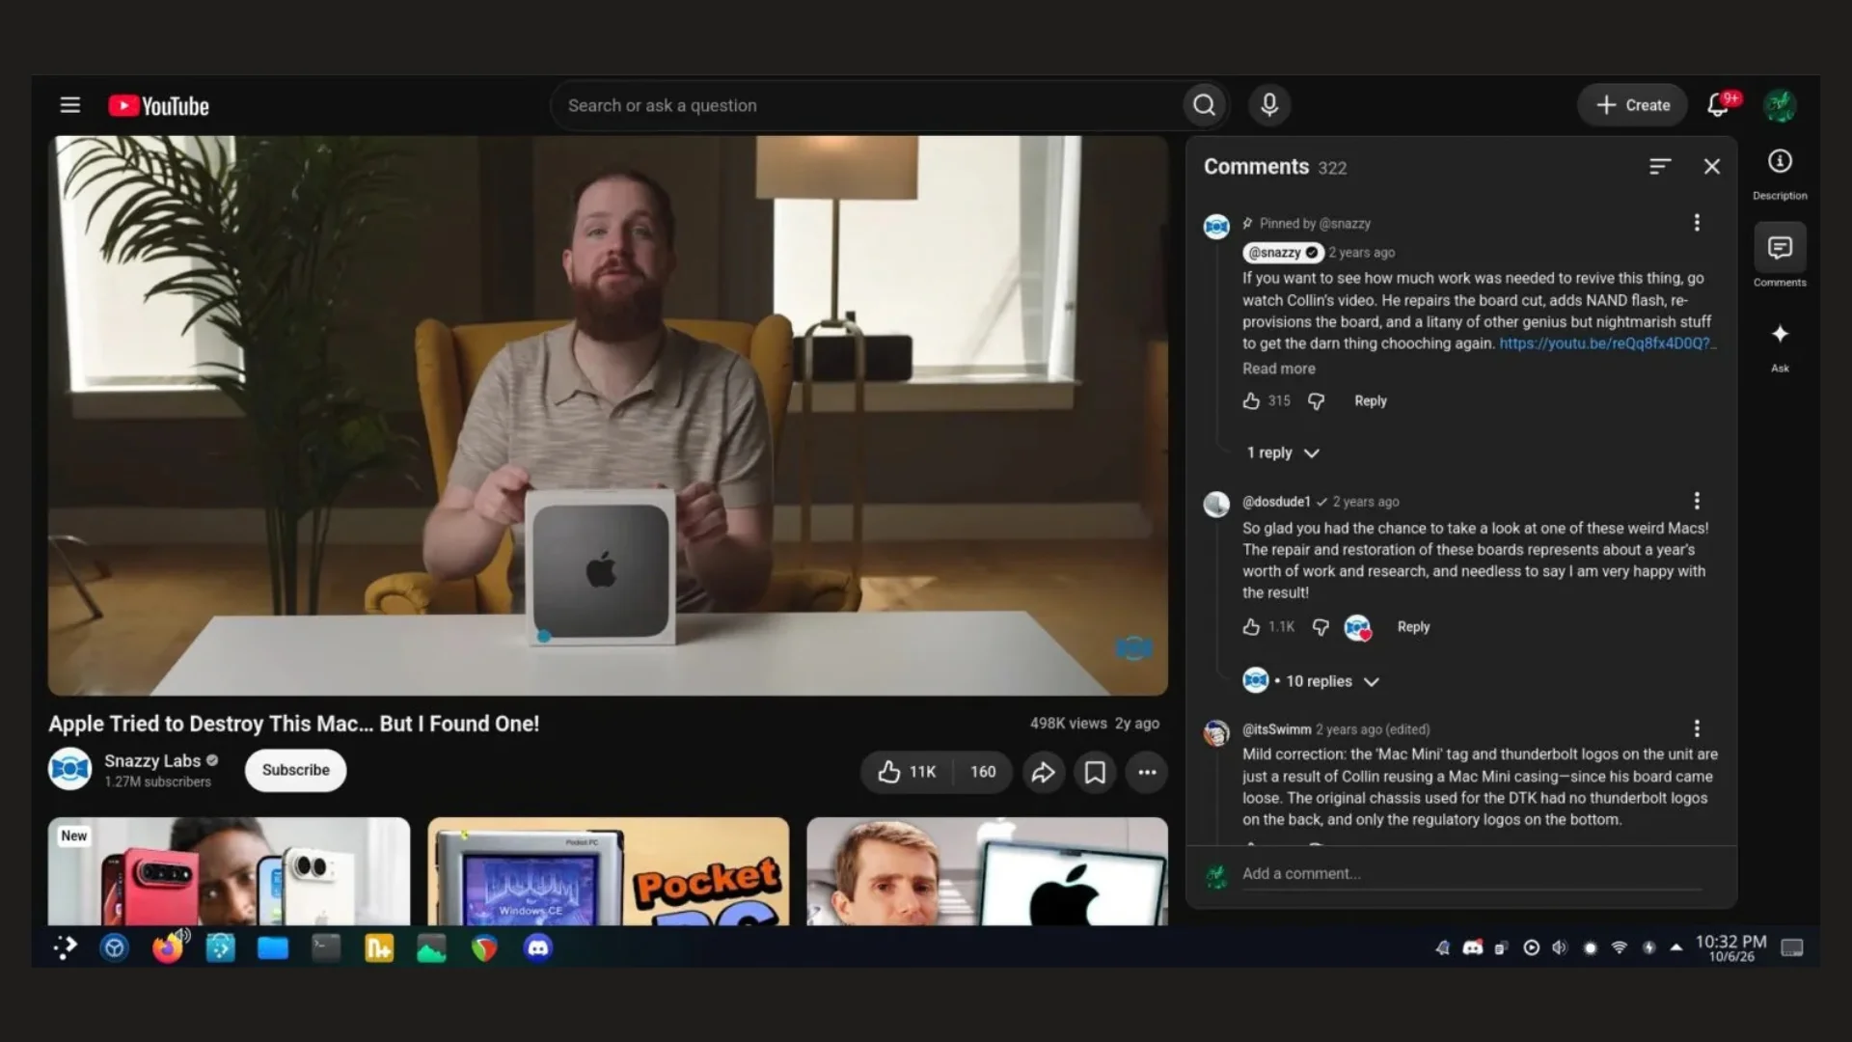Close the Comments panel
The width and height of the screenshot is (1852, 1042).
click(x=1712, y=167)
